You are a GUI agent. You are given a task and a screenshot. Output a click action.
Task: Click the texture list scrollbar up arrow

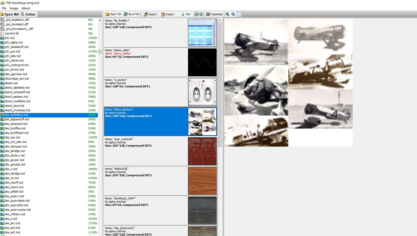[x=220, y=21]
